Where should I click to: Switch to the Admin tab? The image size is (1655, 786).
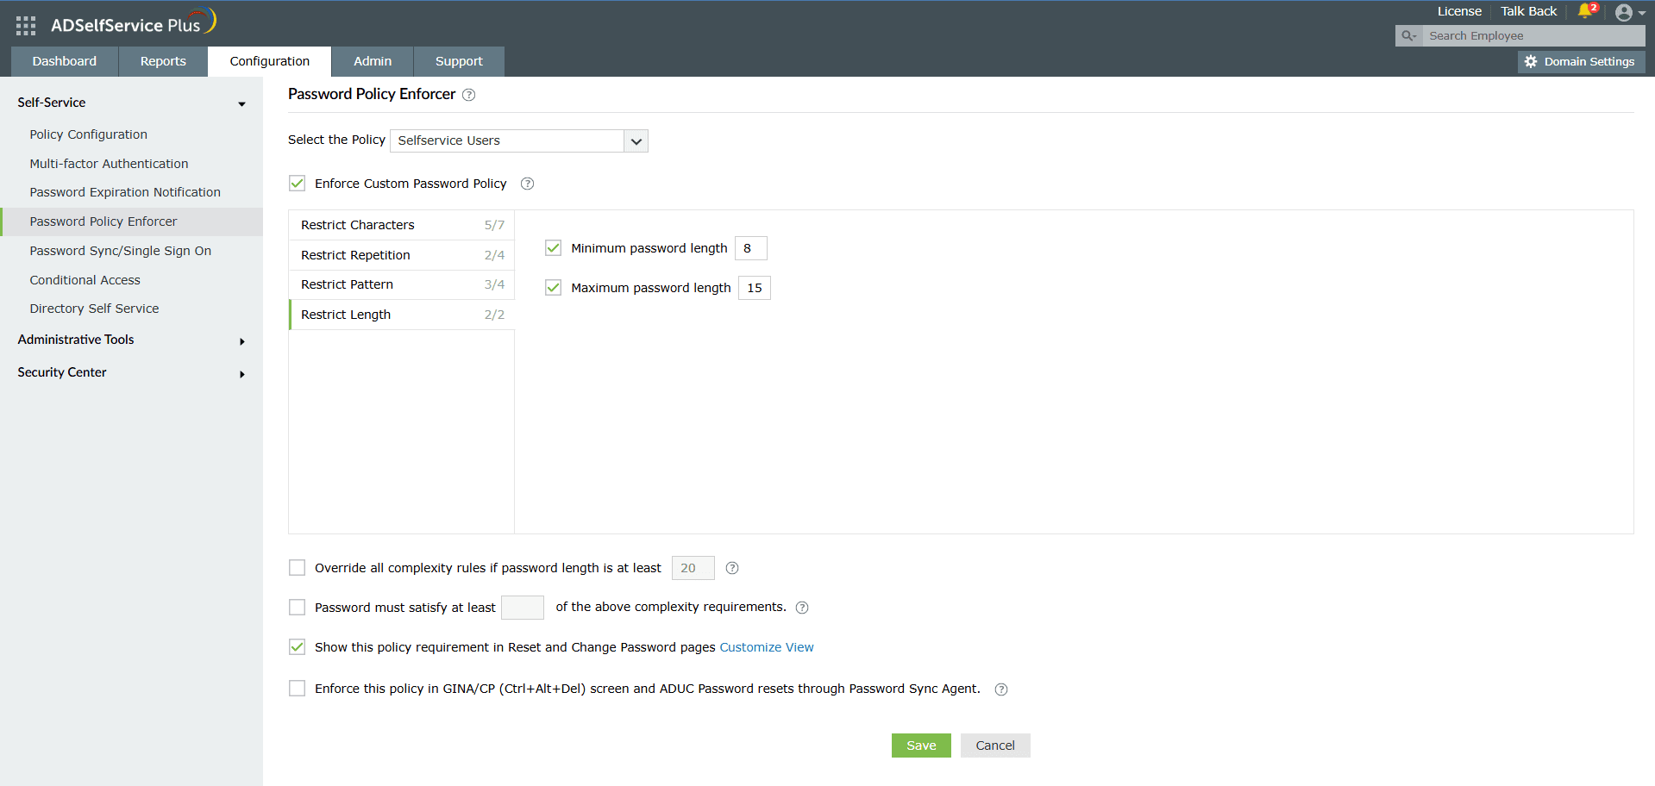tap(373, 61)
